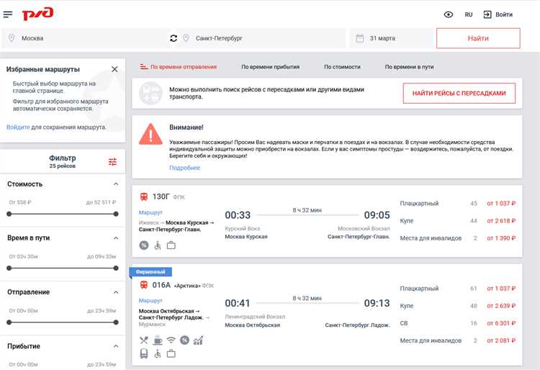Click the circular icon on train 016A

184,340
